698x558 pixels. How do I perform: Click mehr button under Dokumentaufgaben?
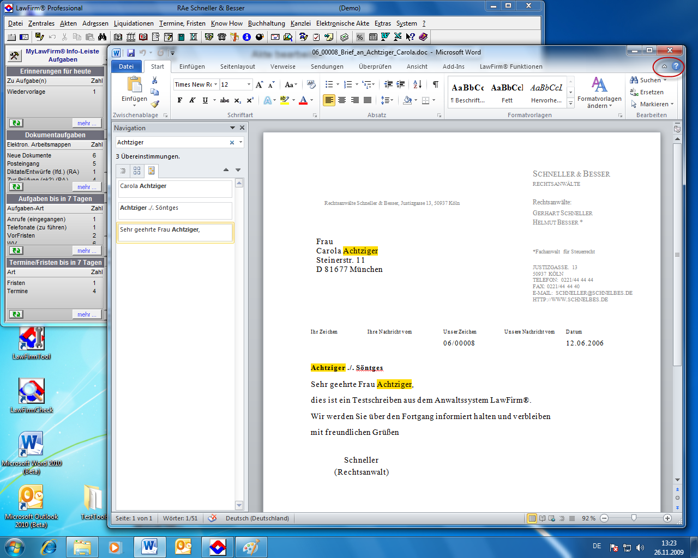click(x=86, y=187)
